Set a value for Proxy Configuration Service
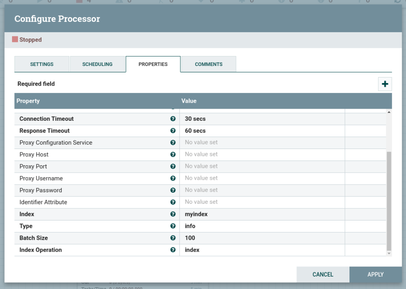The width and height of the screenshot is (406, 289). 262,143
